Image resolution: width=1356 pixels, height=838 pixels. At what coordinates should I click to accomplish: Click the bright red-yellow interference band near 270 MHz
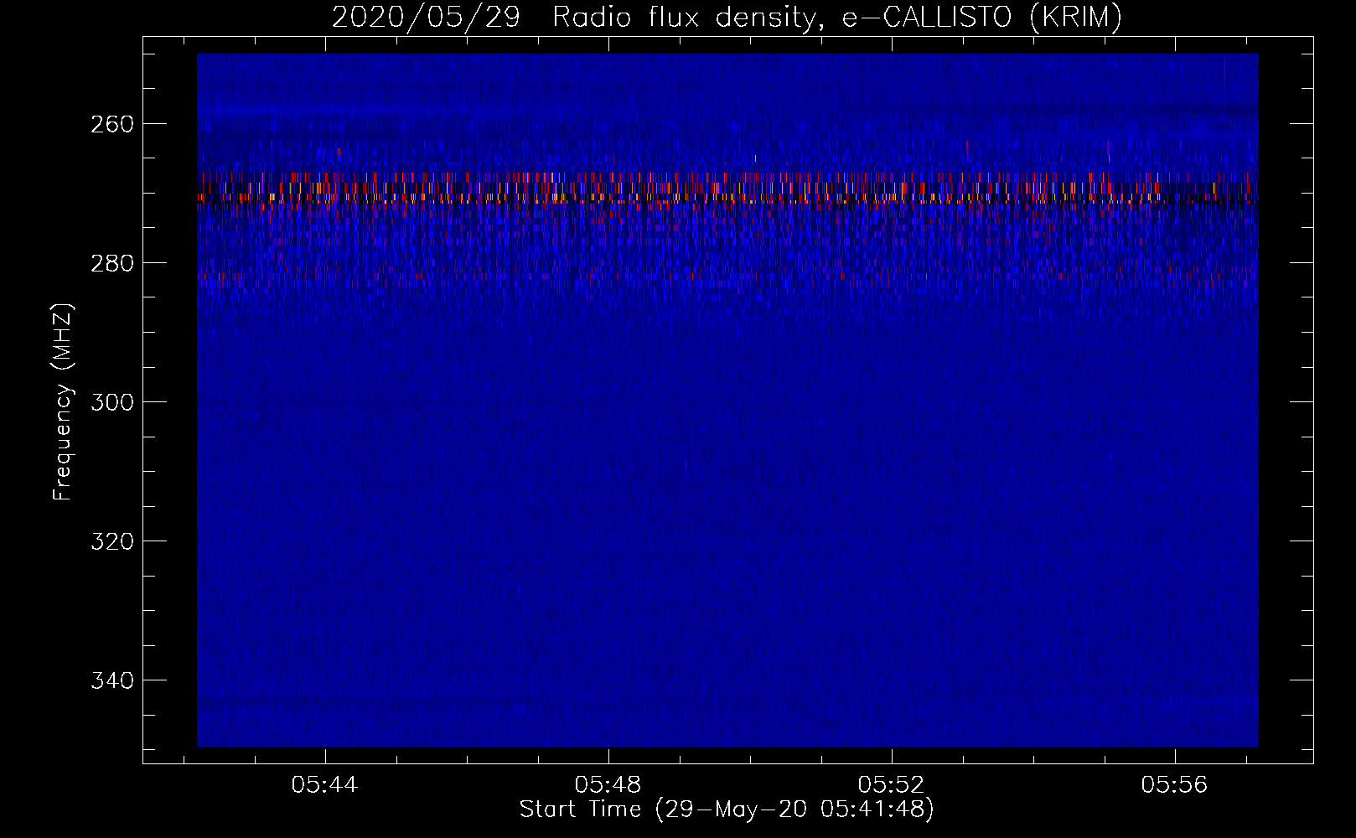coord(727,189)
